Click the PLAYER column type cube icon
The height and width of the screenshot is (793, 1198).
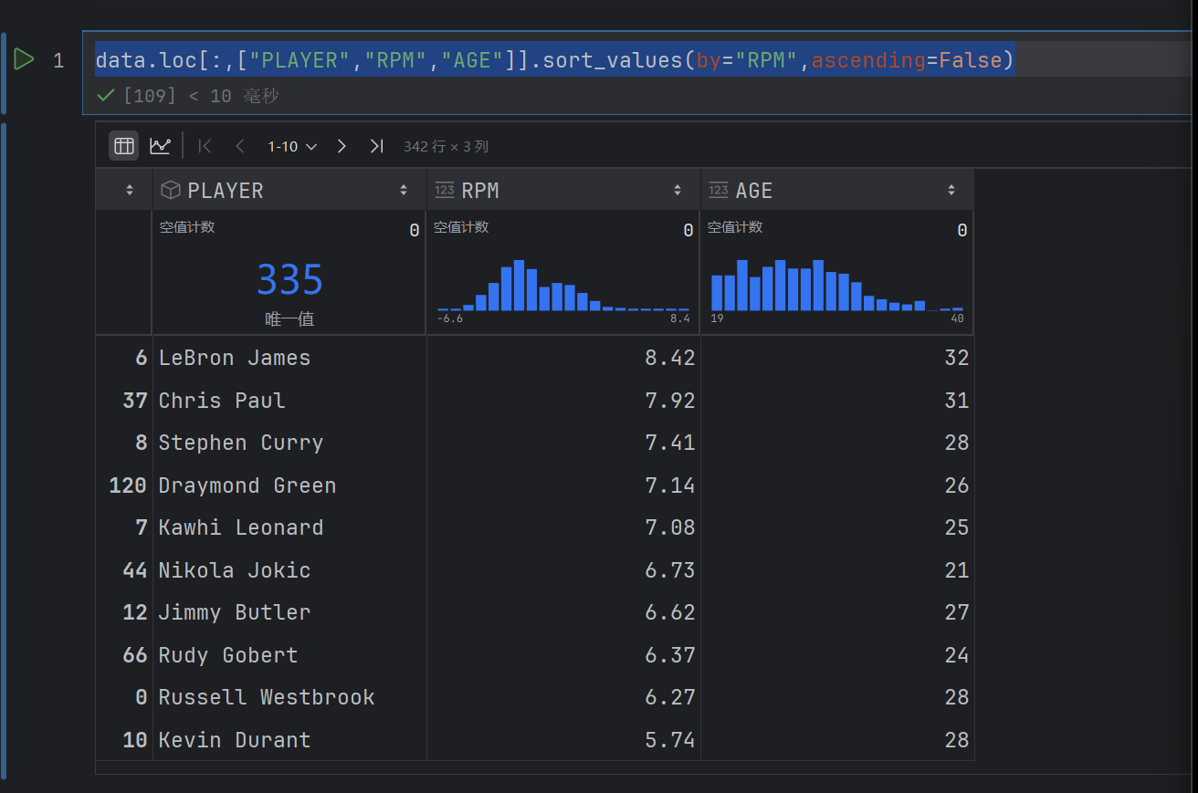tap(170, 190)
